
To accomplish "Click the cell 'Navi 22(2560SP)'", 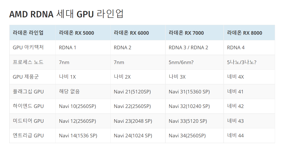I will pyautogui.click(x=138, y=106).
